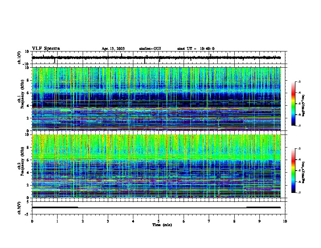Click the ch.2 color bar log(PSD) units label
The height and width of the screenshot is (248, 321).
(304, 172)
